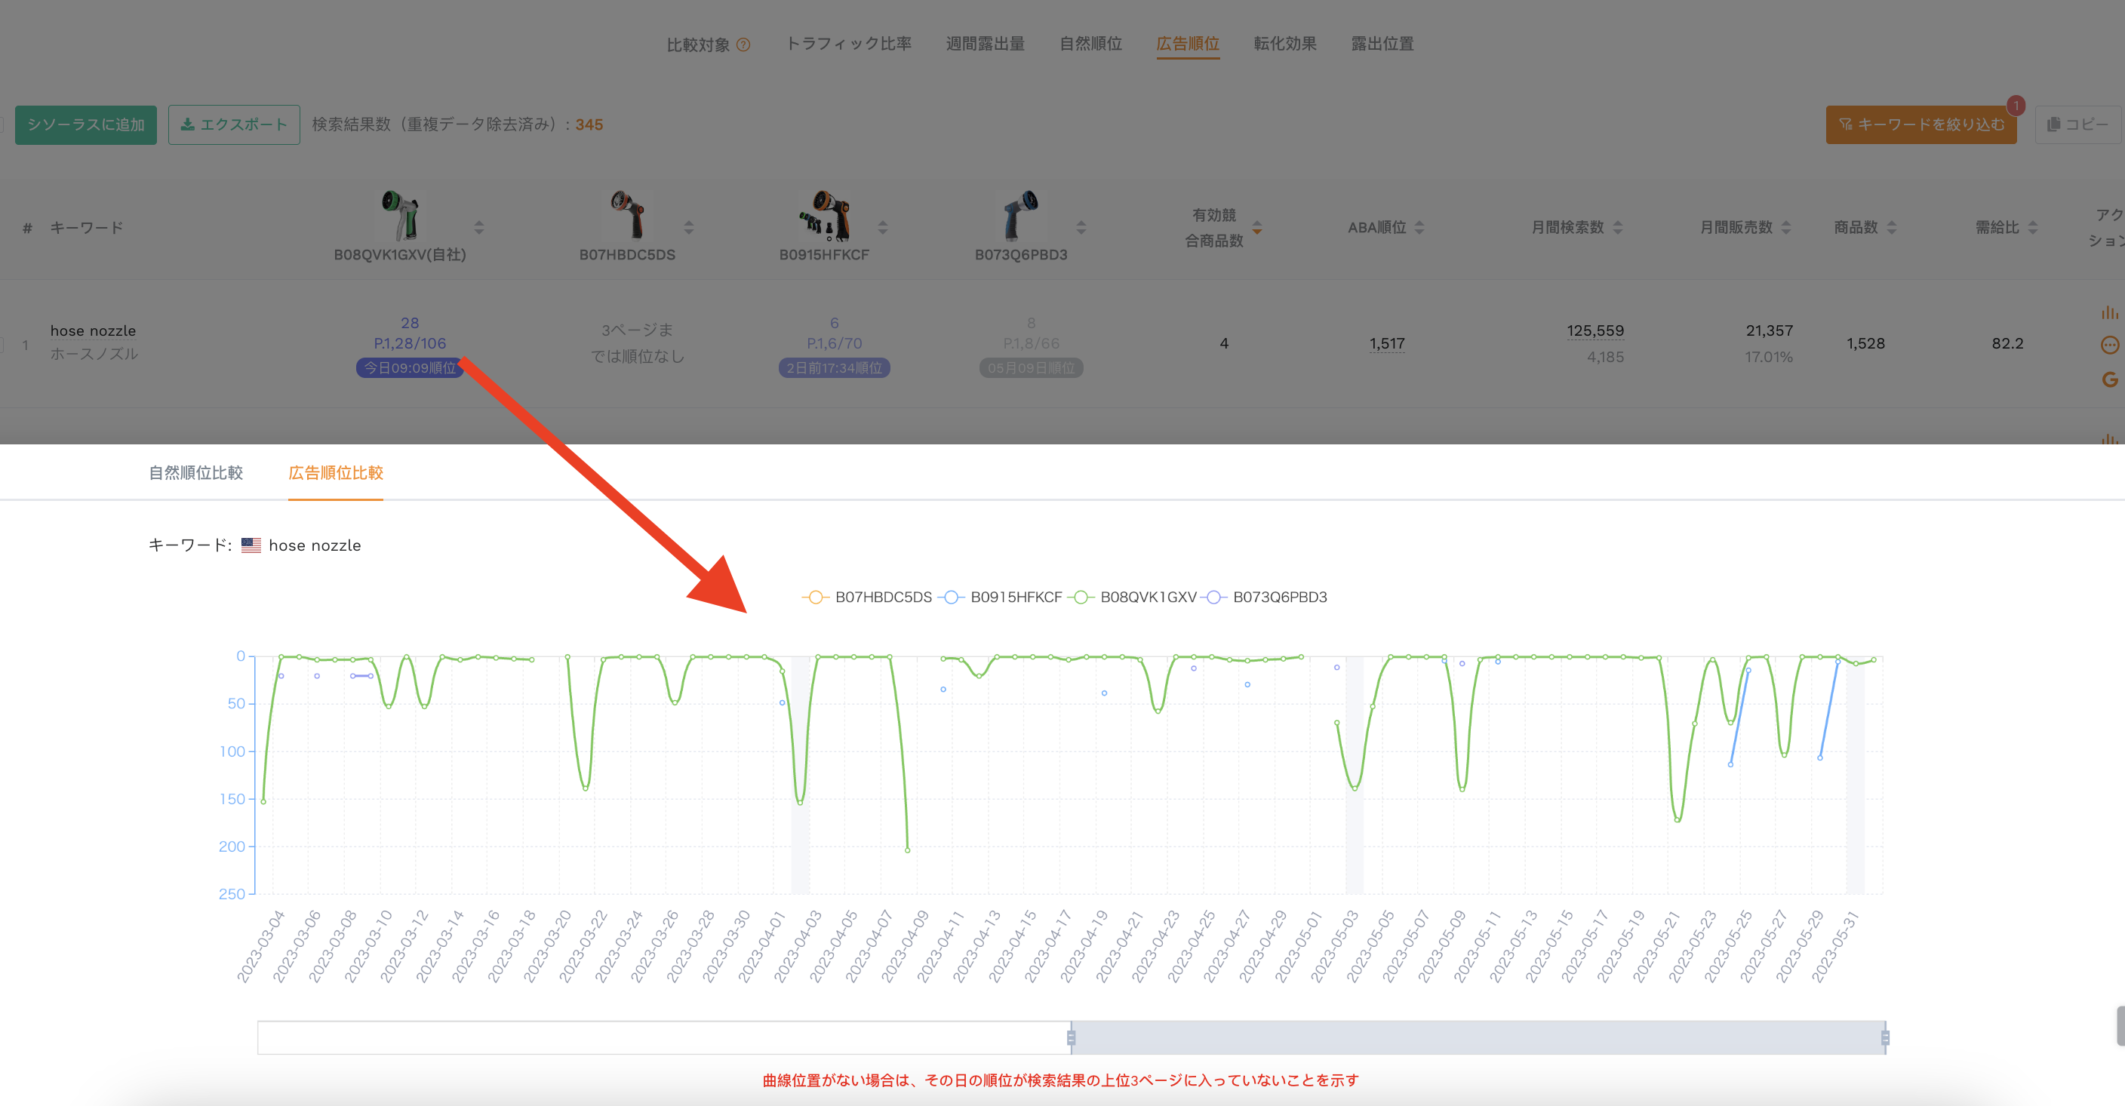Click the help icon next to 比較対象

743,45
